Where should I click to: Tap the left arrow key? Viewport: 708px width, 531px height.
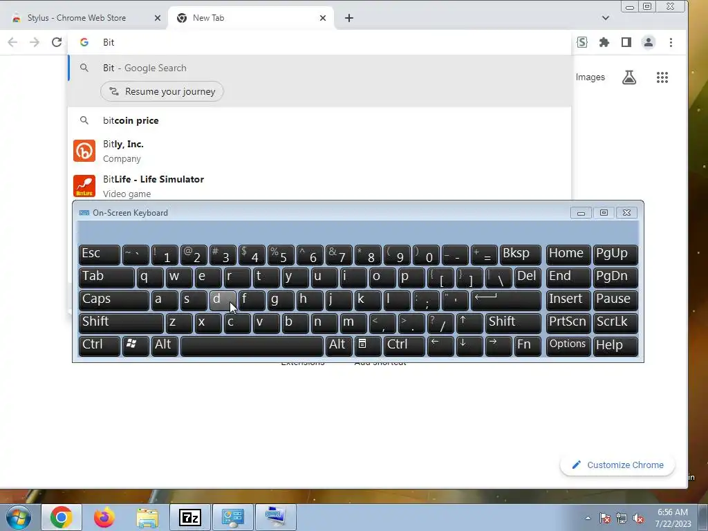[x=440, y=346]
